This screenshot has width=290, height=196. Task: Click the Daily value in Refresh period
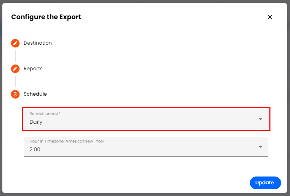point(36,122)
